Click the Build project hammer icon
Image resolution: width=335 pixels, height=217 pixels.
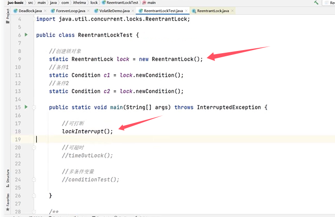pos(316,3)
